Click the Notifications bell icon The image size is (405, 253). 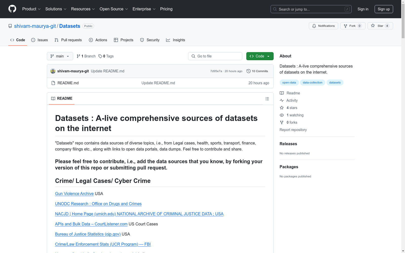(314, 26)
